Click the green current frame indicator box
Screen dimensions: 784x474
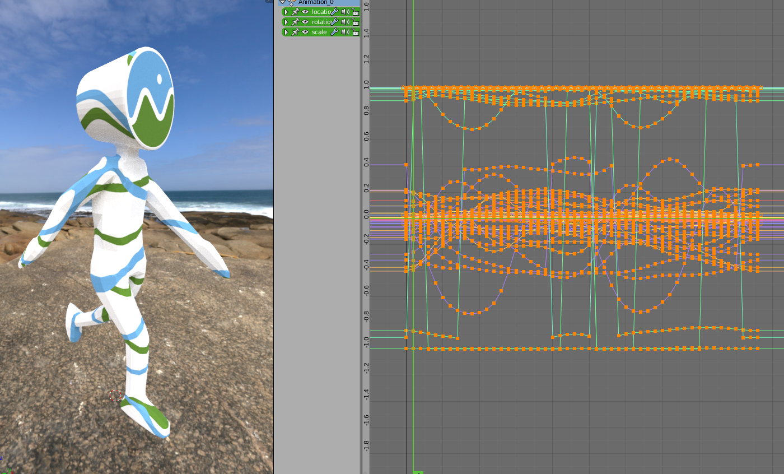click(418, 472)
